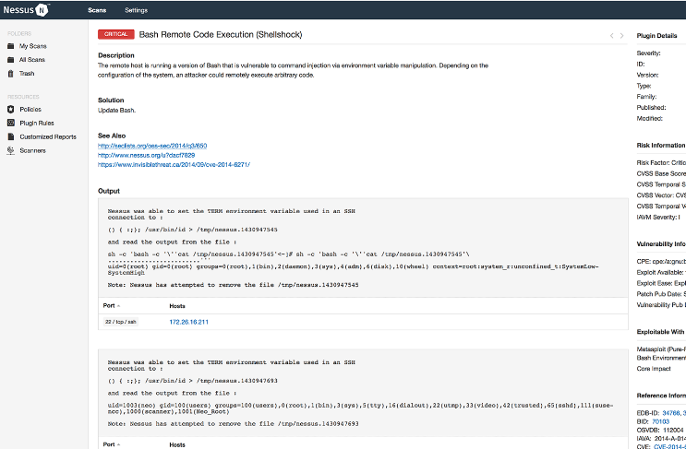Open the Scans tab
Viewport: 686px width, 449px height.
97,10
